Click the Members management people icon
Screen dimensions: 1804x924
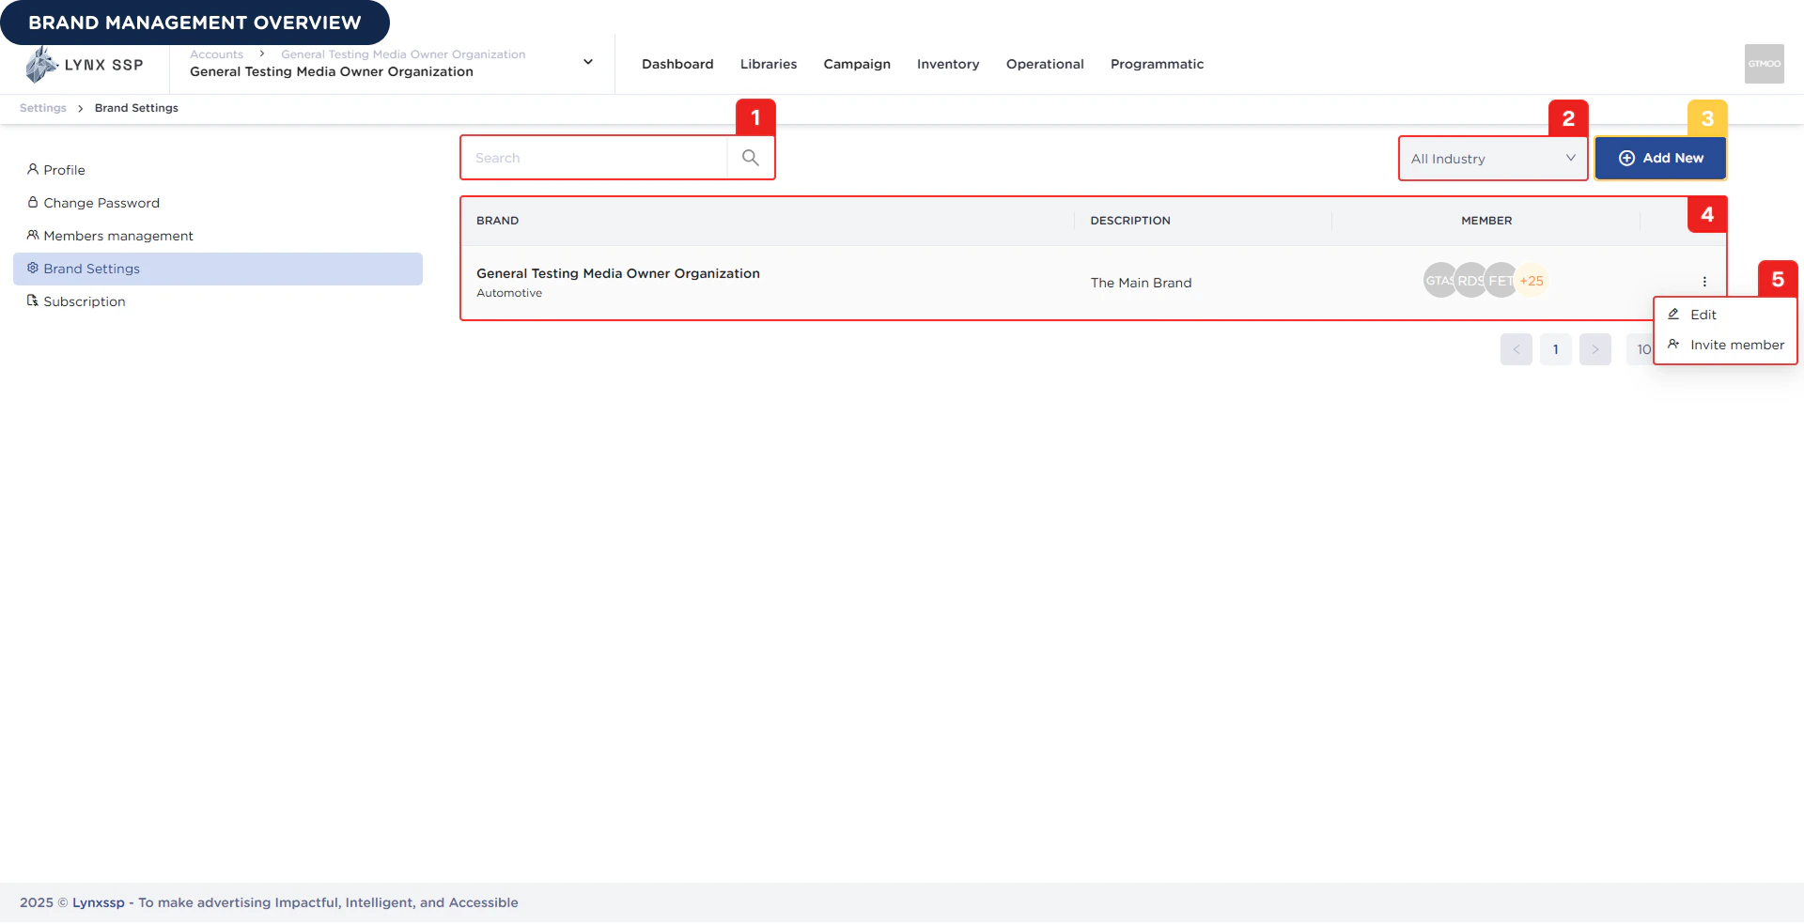(33, 235)
